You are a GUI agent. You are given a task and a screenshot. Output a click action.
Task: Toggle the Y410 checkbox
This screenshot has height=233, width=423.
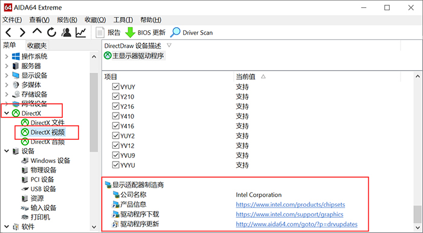point(116,116)
